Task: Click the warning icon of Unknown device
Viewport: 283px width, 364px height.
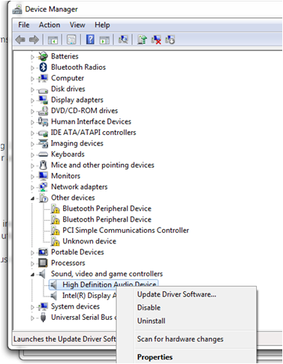Action: [56, 241]
